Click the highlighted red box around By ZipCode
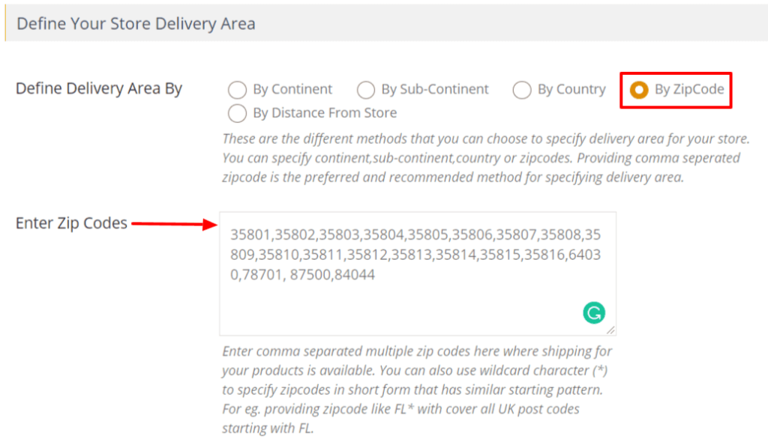The image size is (768, 448). pyautogui.click(x=675, y=90)
